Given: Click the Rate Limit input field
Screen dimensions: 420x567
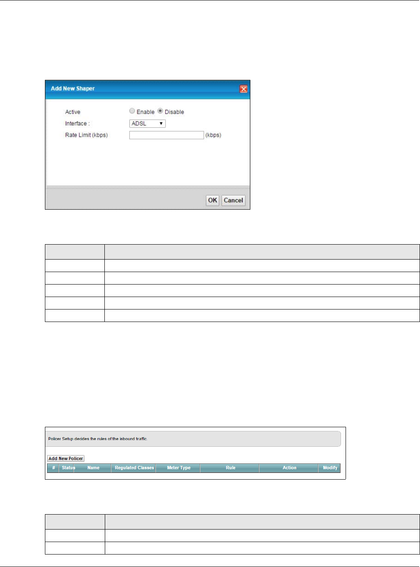Looking at the screenshot, I should [166, 135].
